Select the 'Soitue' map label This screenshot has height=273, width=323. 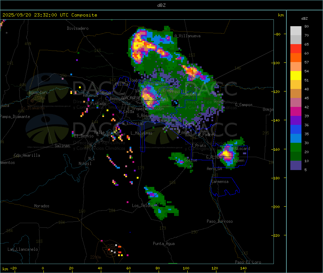[x=191, y=160]
